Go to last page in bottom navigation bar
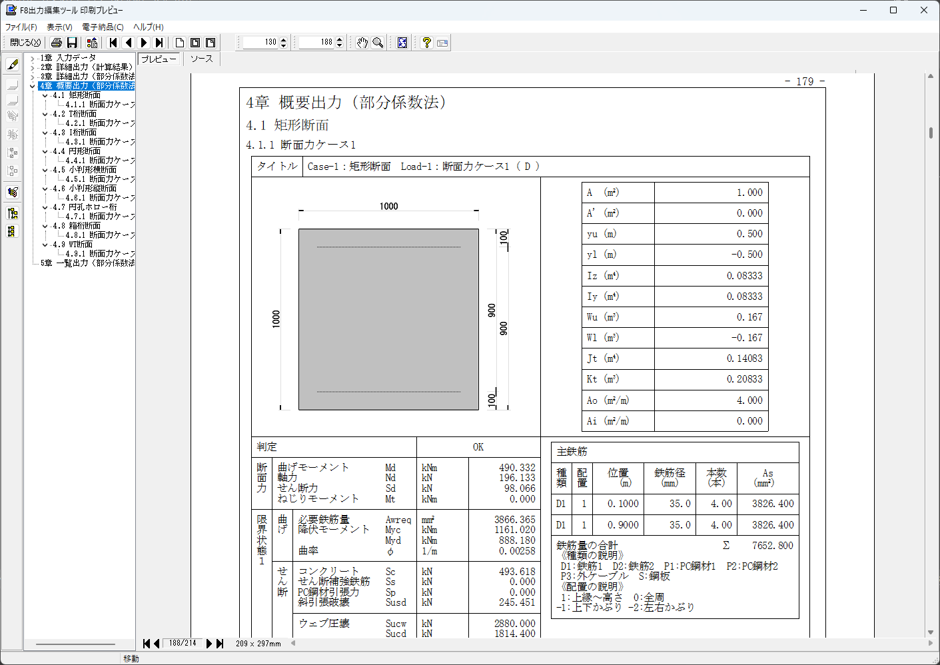 [220, 644]
